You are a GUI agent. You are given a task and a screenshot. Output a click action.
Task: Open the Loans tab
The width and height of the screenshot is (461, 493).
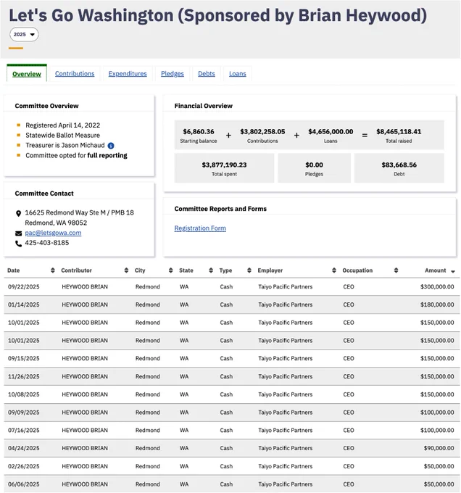238,73
